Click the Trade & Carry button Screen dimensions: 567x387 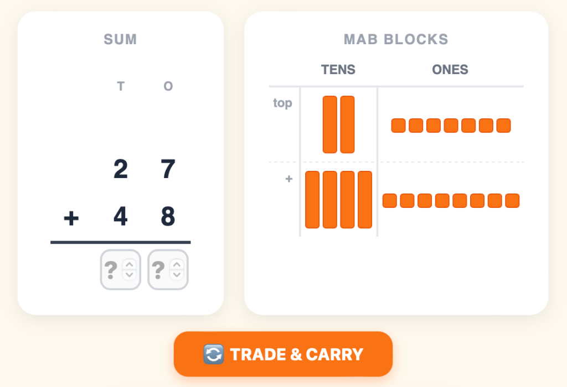(x=283, y=354)
